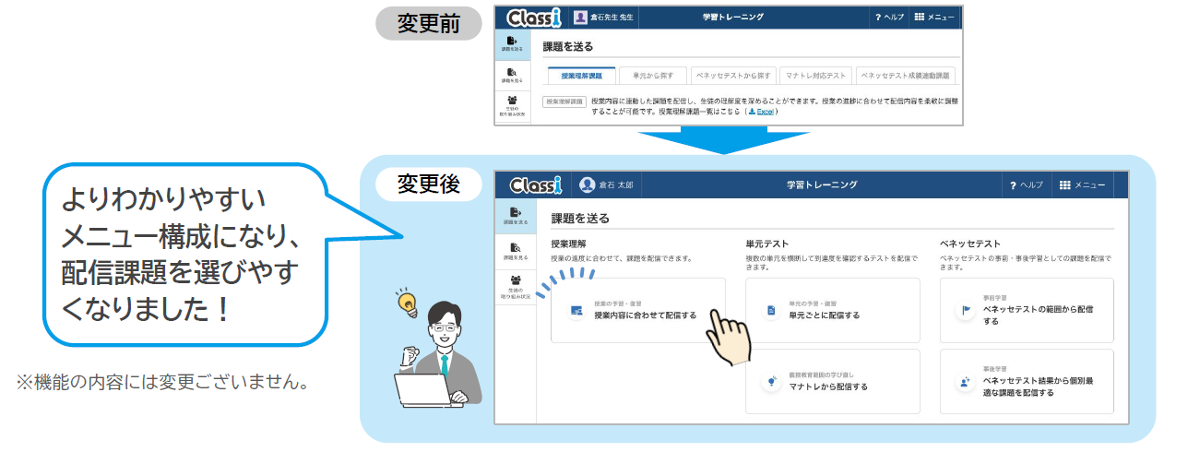Click the 授業理解 section heading
Screen dimensions: 1188x452
pyautogui.click(x=570, y=244)
